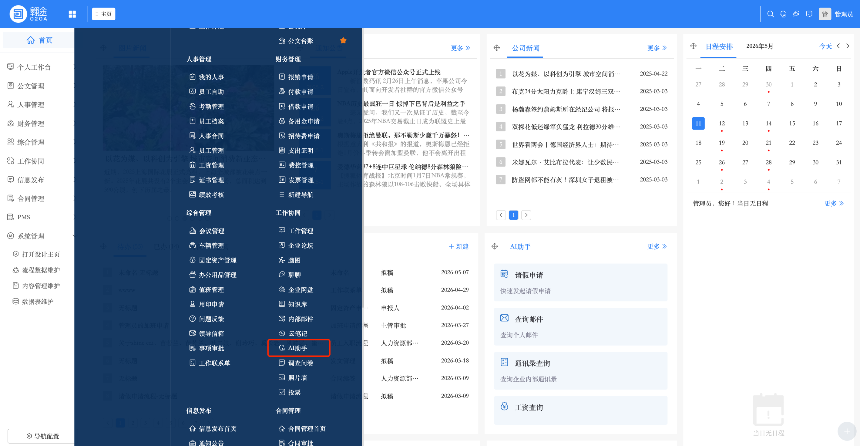Click the 信息发布首页 home icon
Image resolution: width=860 pixels, height=446 pixels.
(x=192, y=428)
